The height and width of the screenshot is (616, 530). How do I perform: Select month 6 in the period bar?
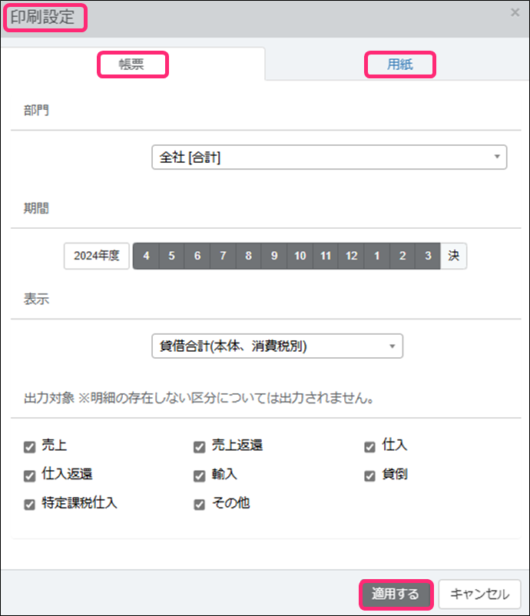[x=197, y=256]
